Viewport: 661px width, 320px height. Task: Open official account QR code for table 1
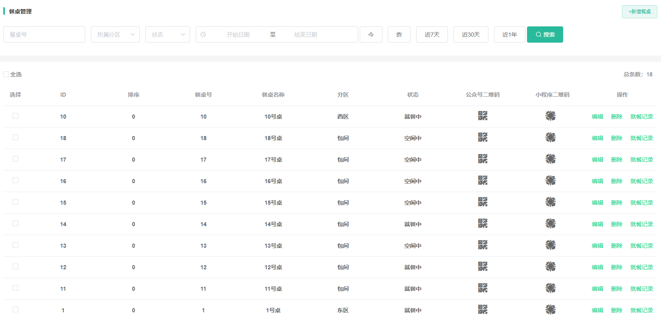482,310
